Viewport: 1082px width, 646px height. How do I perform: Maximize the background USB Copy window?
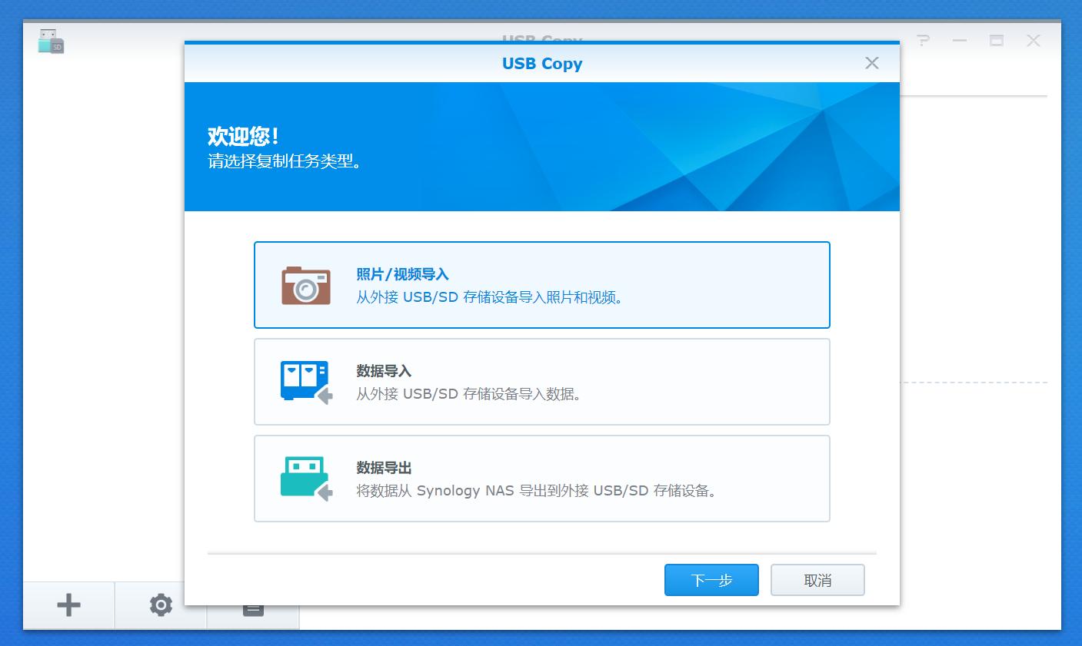tap(997, 41)
